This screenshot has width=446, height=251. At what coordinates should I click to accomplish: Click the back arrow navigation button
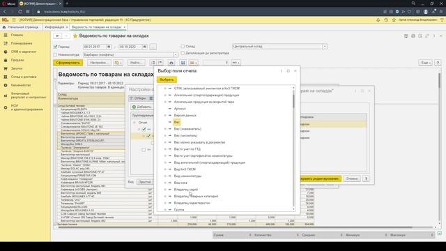pyautogui.click(x=57, y=36)
